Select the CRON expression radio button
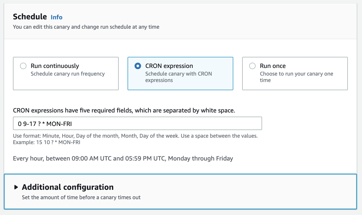362x215 pixels. pos(138,66)
